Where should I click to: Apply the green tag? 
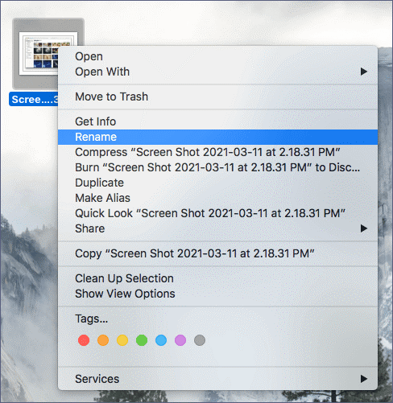[x=142, y=340]
